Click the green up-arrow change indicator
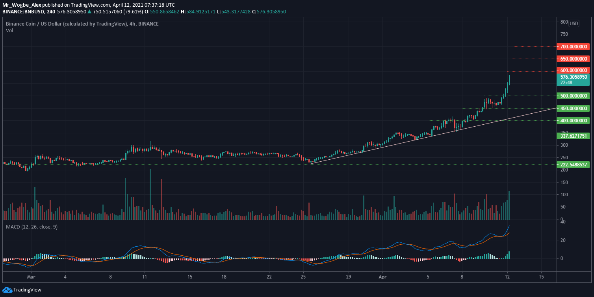Image resolution: width=594 pixels, height=297 pixels. pyautogui.click(x=90, y=12)
